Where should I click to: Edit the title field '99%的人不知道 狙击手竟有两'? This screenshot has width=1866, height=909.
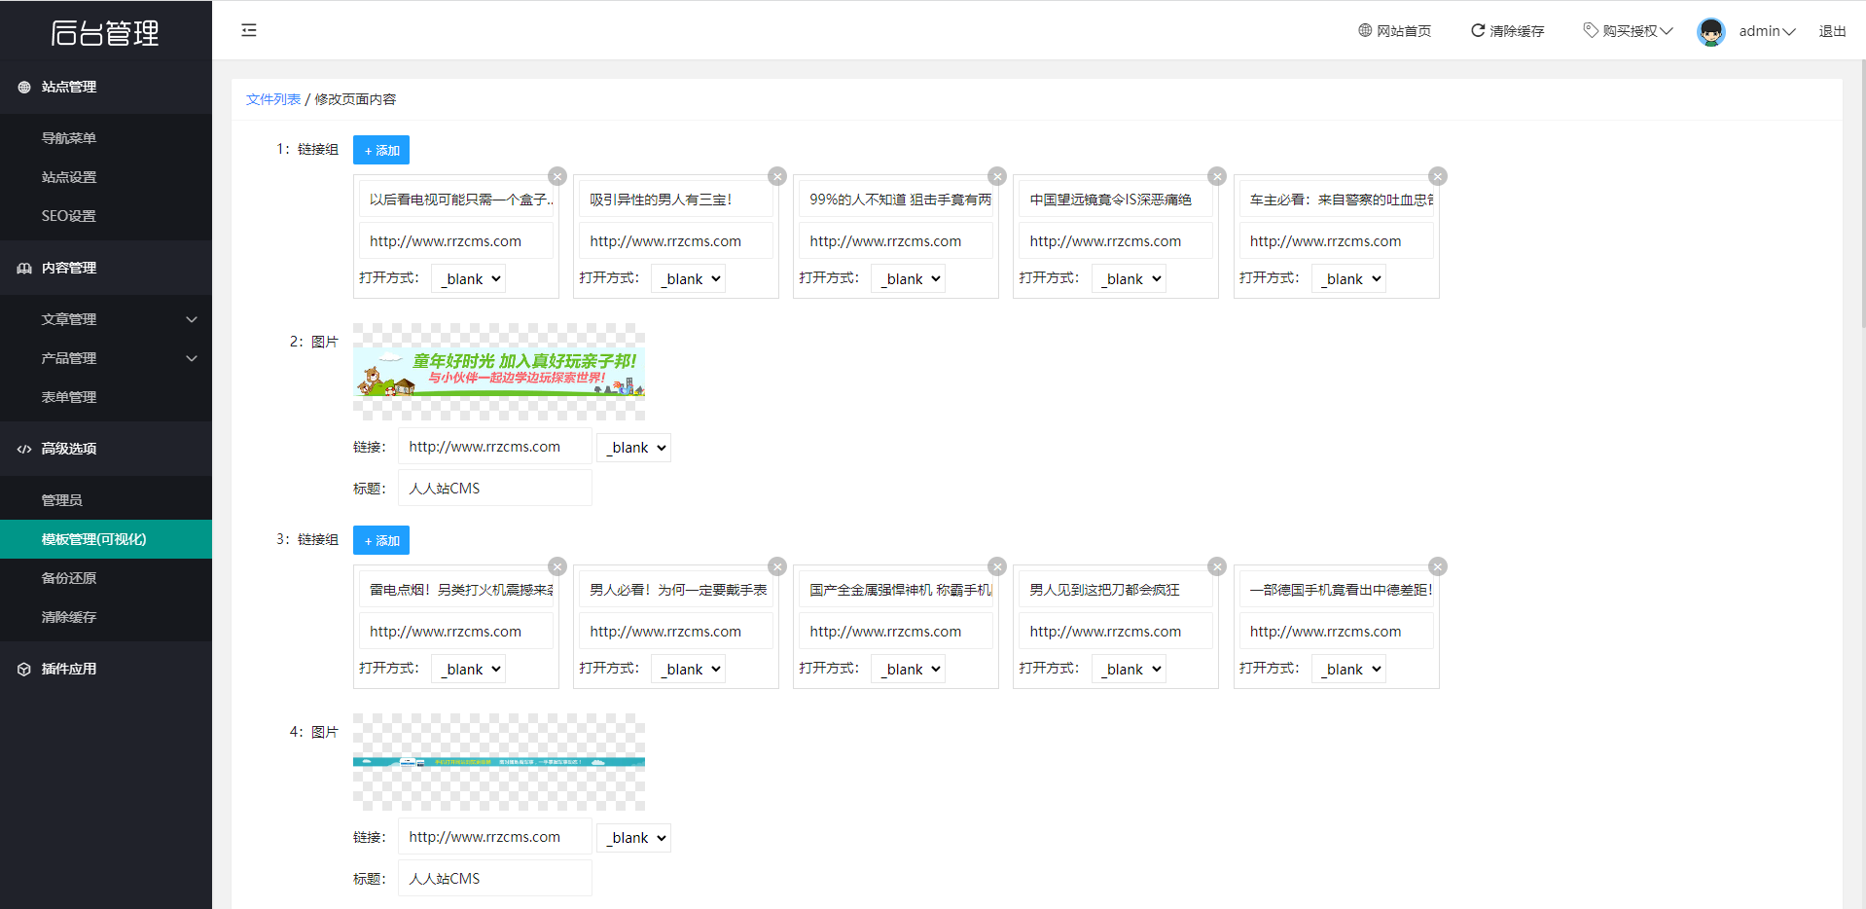(x=896, y=199)
